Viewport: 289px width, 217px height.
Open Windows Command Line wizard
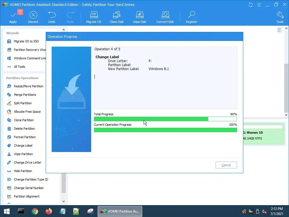coord(26,58)
